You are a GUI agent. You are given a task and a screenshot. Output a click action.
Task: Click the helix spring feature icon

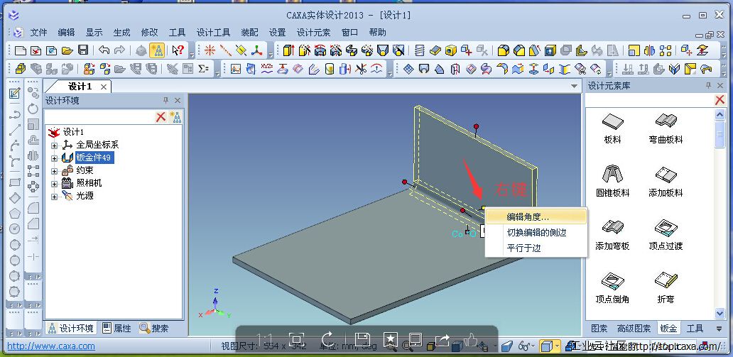419,50
